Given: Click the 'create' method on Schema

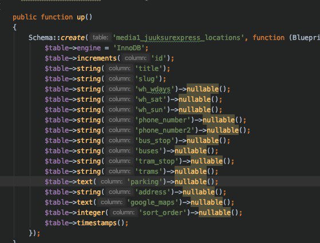Looking at the screenshot, I should pos(73,38).
